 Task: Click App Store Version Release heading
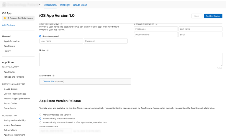[x=60, y=101]
